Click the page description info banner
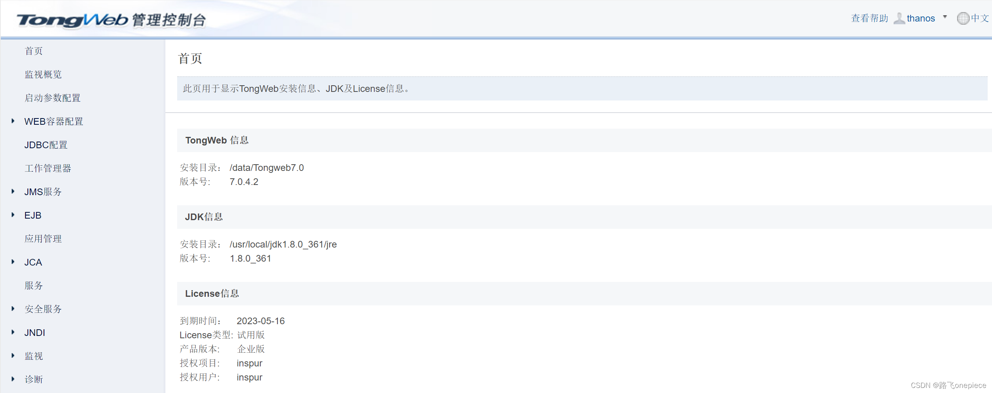Viewport: 992px width, 393px height. [x=582, y=89]
